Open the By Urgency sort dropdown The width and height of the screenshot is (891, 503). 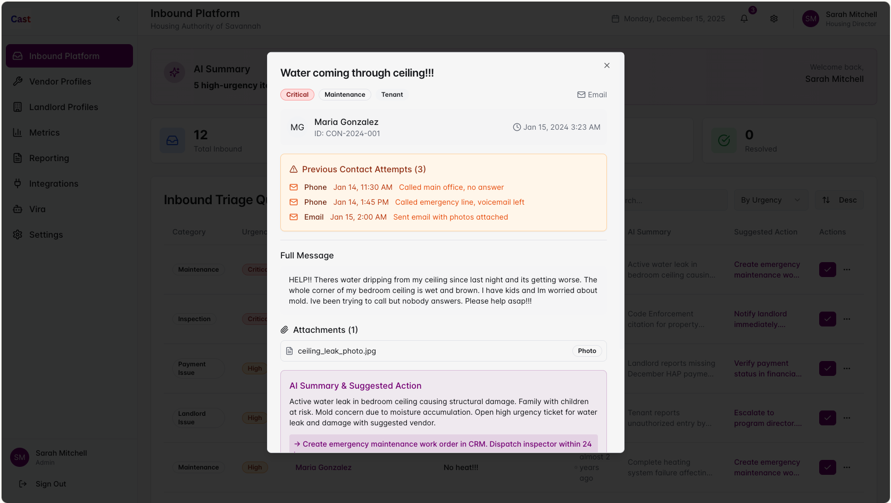click(x=771, y=200)
